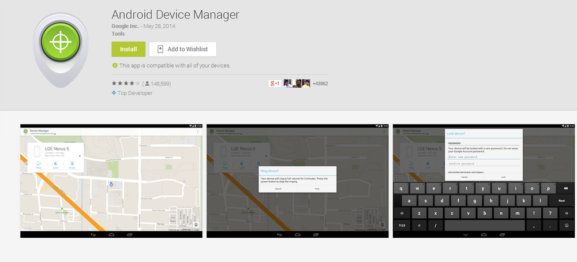This screenshot has height=262, width=577.
Task: Click the Google +1 button
Action: [275, 83]
